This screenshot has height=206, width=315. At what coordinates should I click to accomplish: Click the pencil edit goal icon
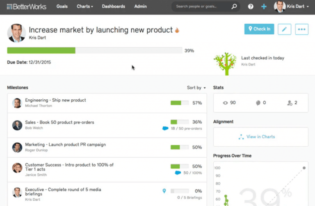pos(285,29)
